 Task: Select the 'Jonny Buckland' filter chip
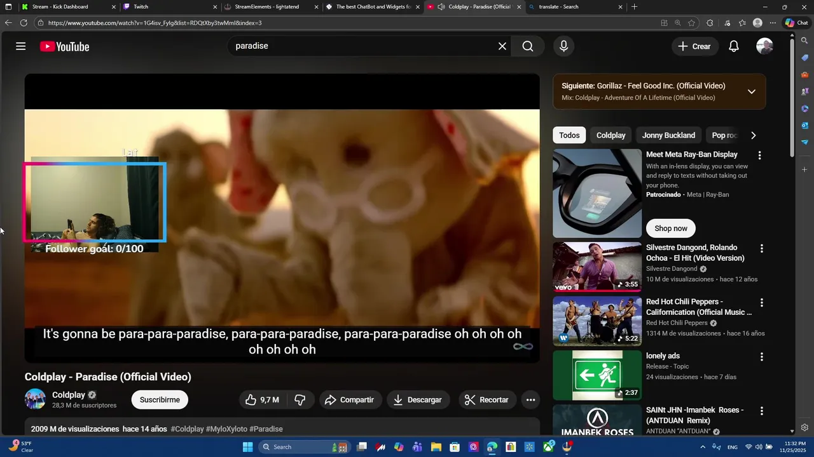668,135
